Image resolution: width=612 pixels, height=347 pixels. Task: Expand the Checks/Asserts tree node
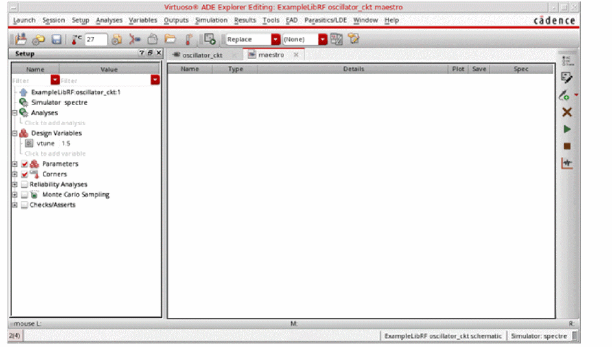point(14,204)
